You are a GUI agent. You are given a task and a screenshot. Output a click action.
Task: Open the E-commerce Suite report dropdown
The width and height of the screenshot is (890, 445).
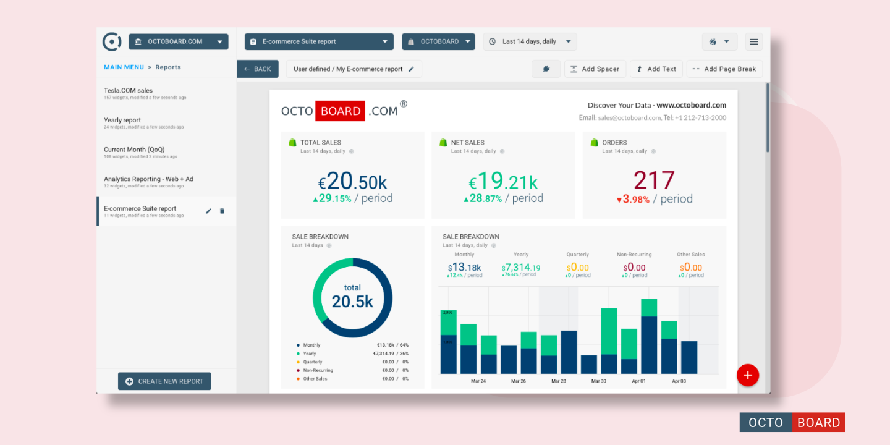pyautogui.click(x=319, y=42)
